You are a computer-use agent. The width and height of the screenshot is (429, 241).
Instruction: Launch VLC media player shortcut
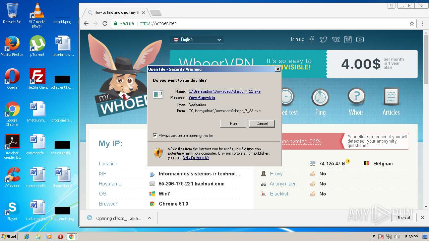tap(37, 15)
